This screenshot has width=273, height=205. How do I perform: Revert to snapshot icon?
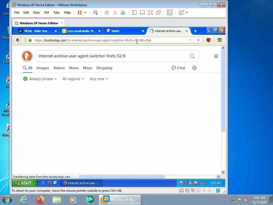coord(115,13)
